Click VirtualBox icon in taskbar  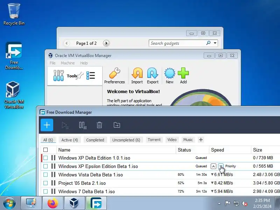pyautogui.click(x=74, y=203)
